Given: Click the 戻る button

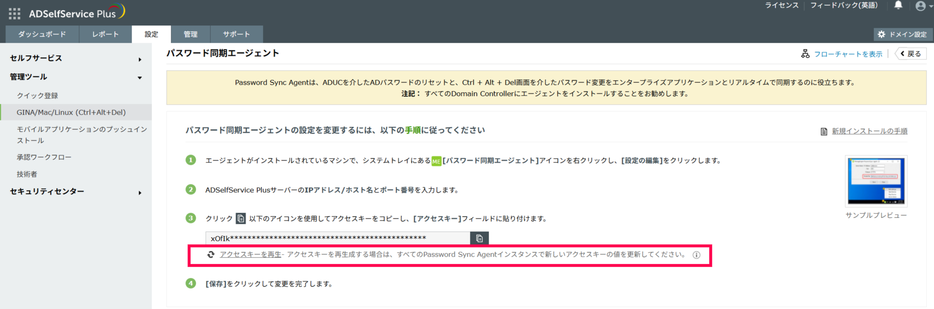Looking at the screenshot, I should coord(911,54).
